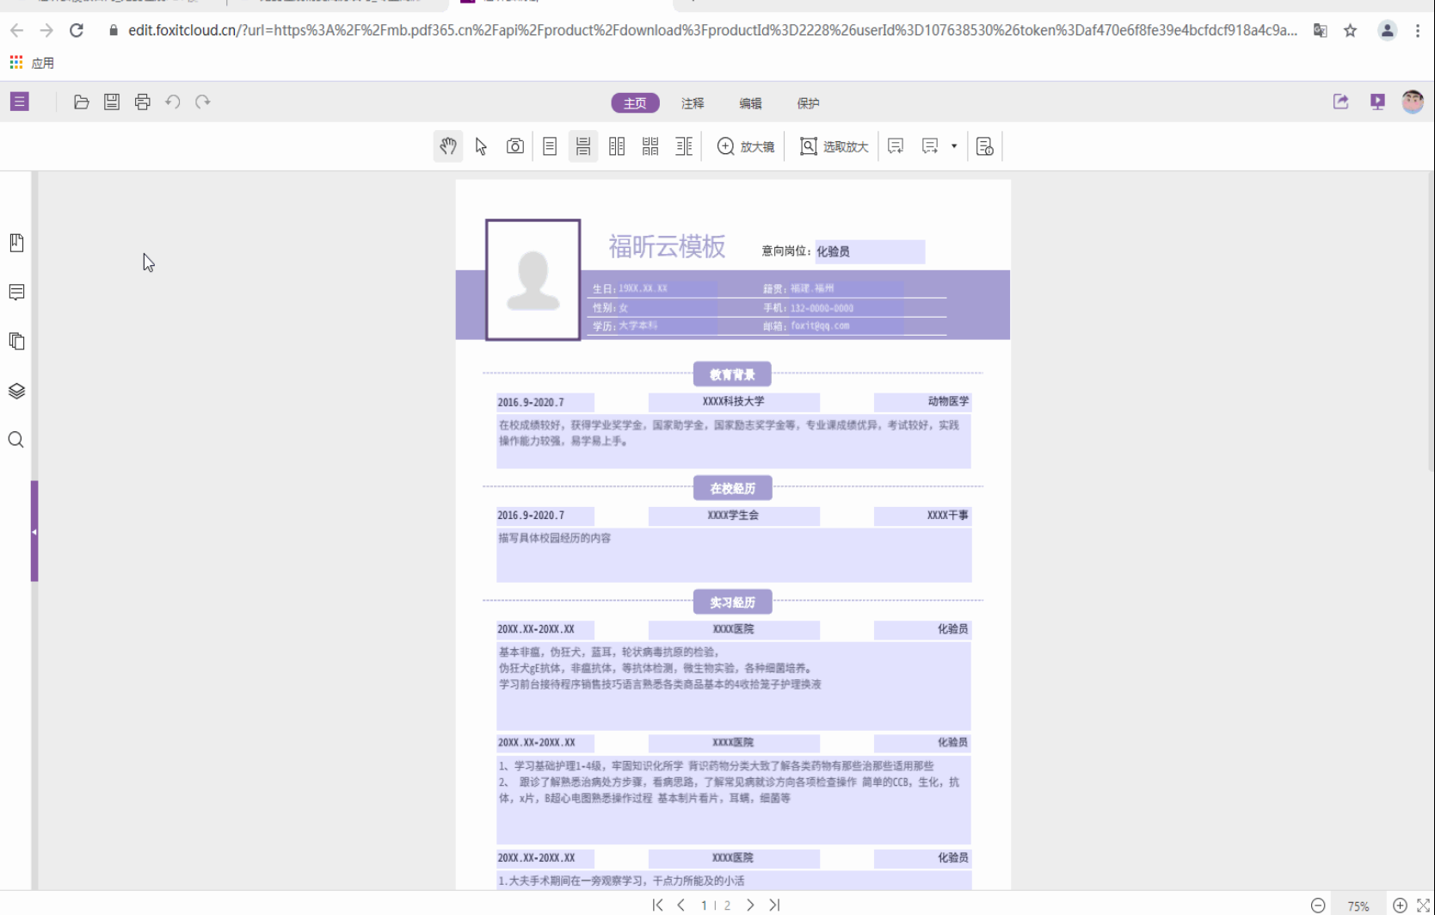
Task: Open the Comments panel in sidebar
Action: [16, 292]
